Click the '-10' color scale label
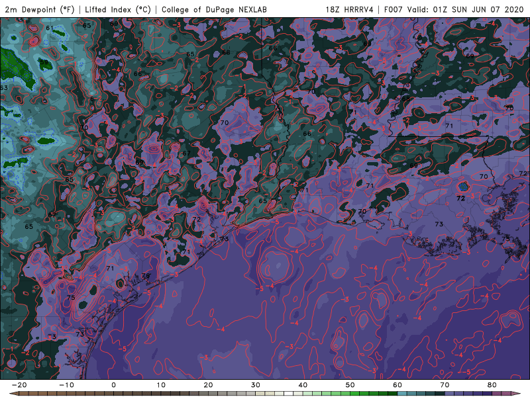Screen dimensions: 530x397 click(x=66, y=385)
